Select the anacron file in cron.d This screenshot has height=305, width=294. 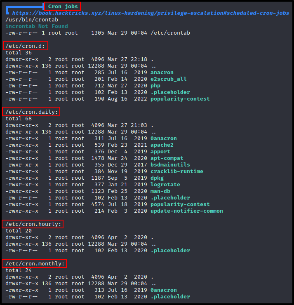pyautogui.click(x=162, y=73)
